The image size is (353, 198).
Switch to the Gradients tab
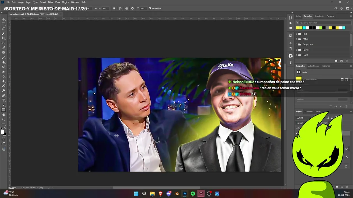[319, 16]
